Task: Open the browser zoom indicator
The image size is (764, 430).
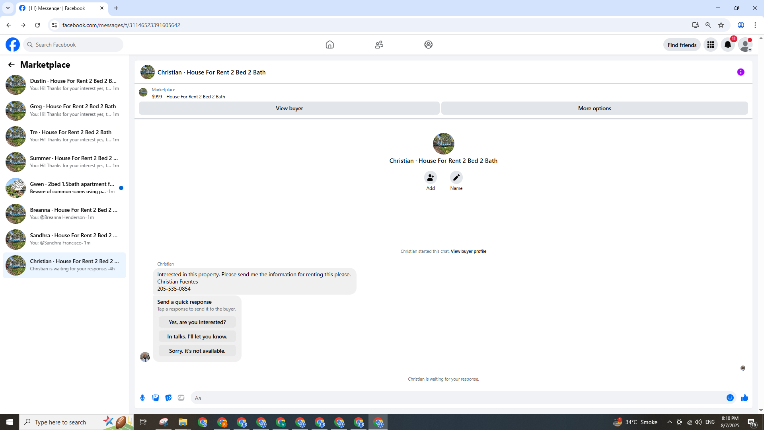Action: tap(708, 25)
